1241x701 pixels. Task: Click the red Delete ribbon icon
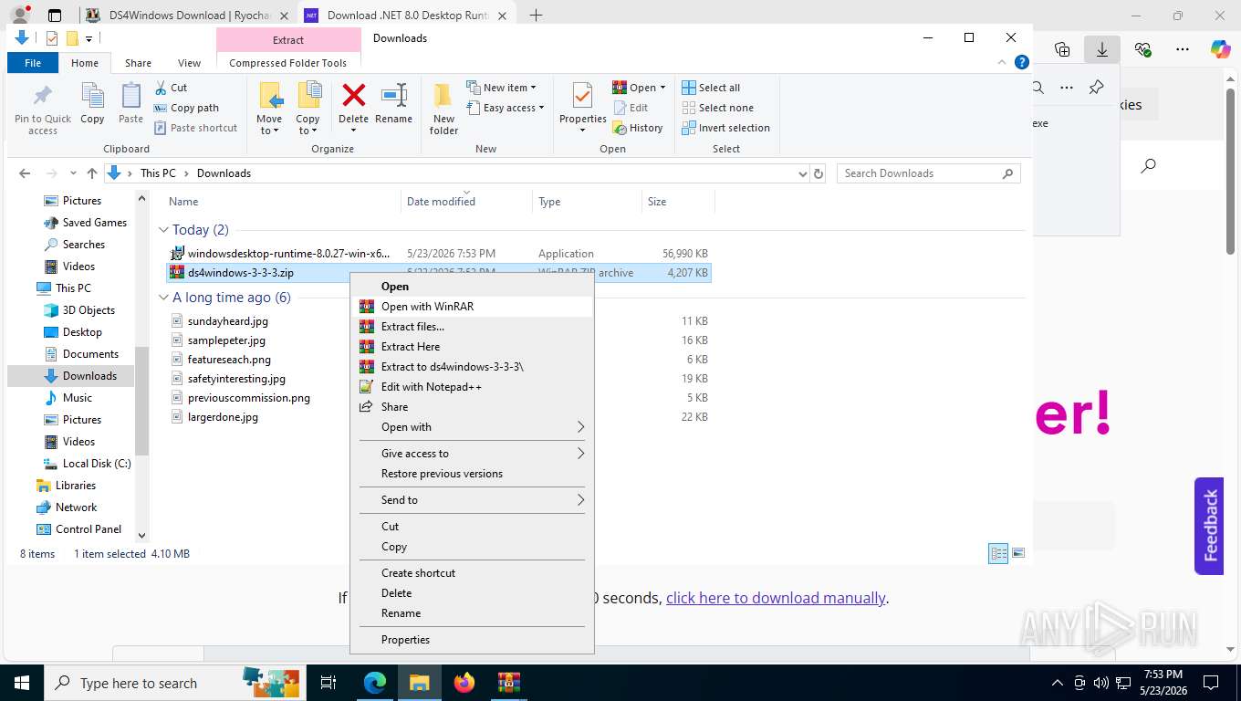click(x=353, y=95)
